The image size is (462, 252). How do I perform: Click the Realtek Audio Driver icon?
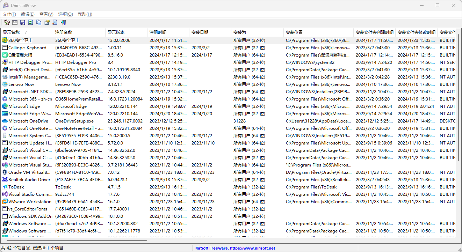tap(5, 180)
